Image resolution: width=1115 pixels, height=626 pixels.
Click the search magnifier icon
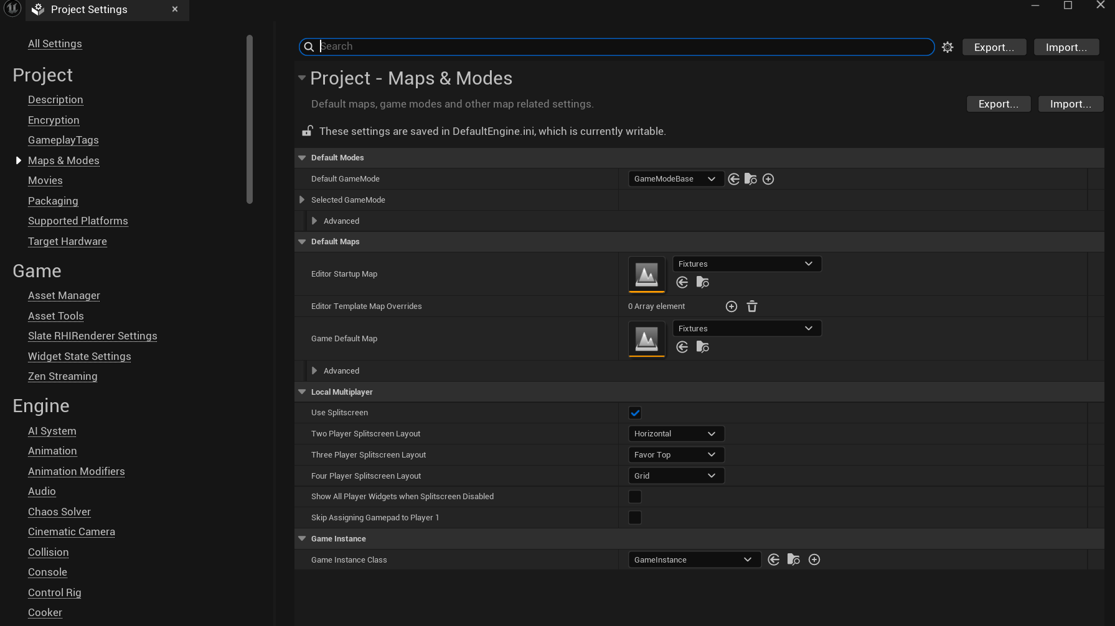click(x=309, y=47)
